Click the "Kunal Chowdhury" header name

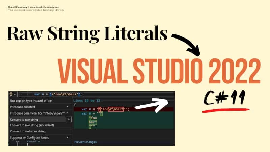[x=18, y=7]
